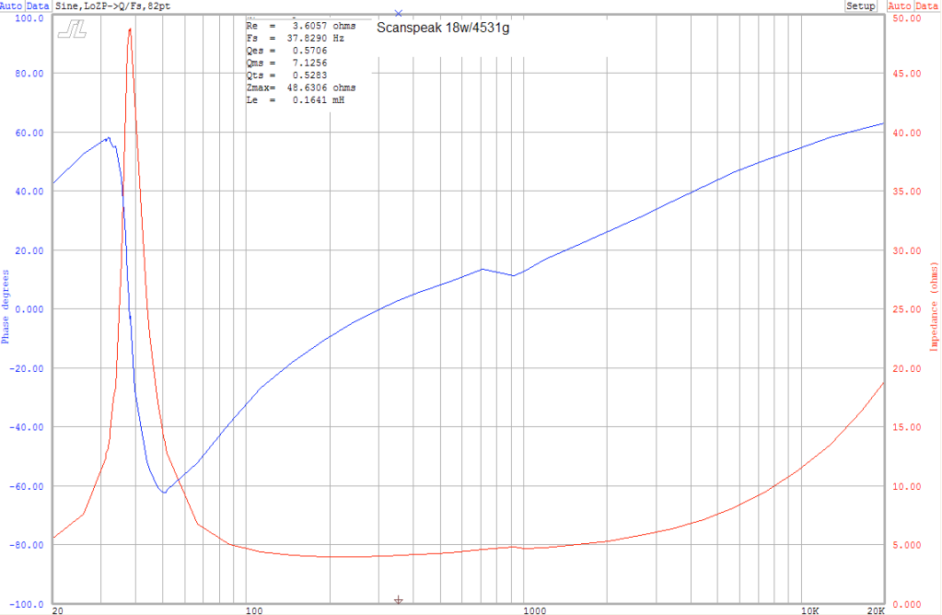The height and width of the screenshot is (615, 942).
Task: Click the blue Data button for phase axis
Action: point(38,6)
